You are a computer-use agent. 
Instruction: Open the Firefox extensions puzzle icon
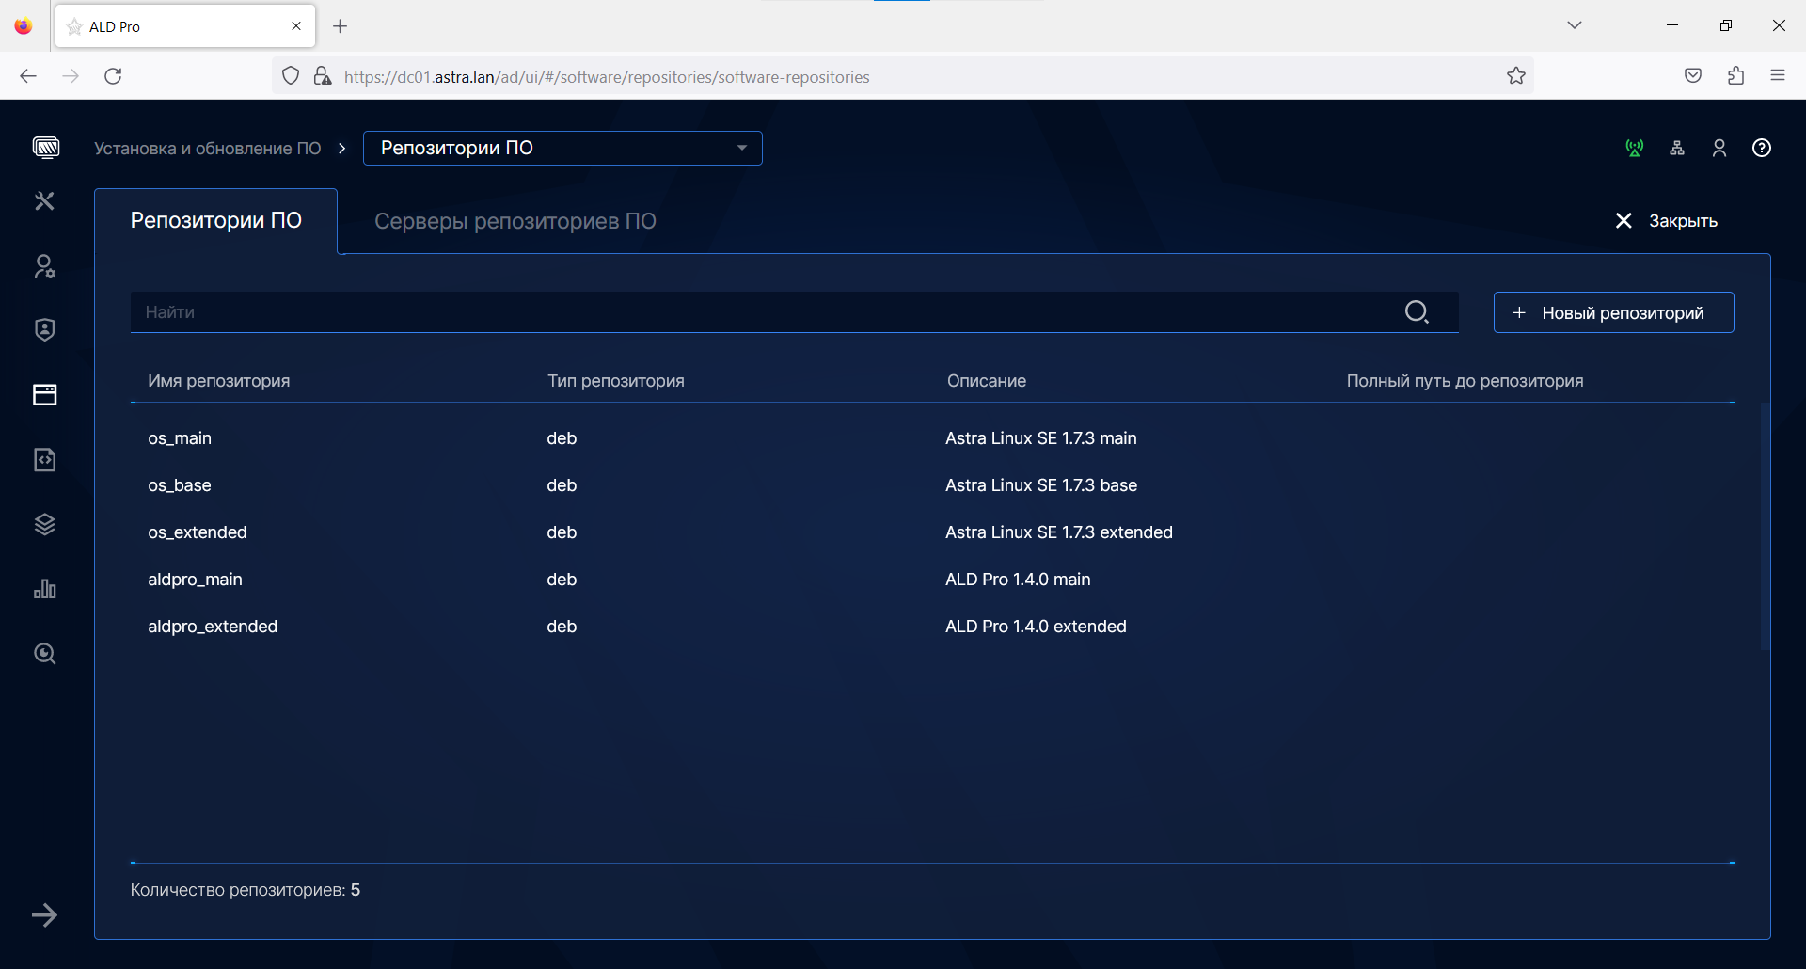tap(1736, 76)
